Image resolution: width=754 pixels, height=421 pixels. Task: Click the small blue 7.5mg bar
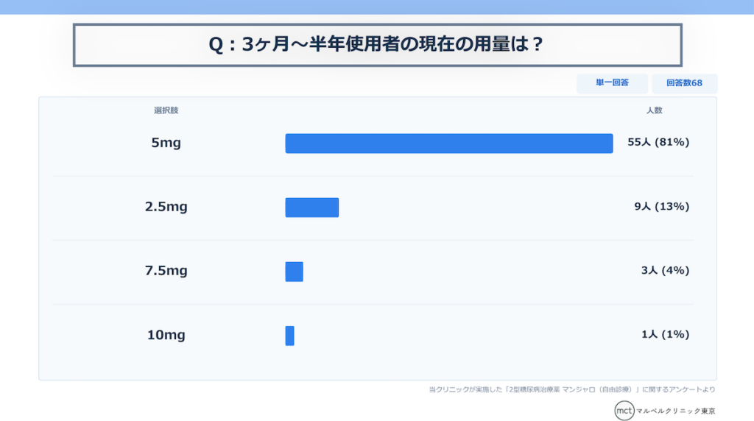click(x=294, y=272)
